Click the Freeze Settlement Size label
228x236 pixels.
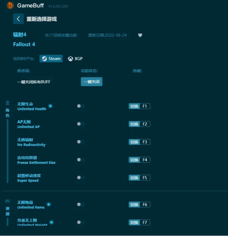pos(36,163)
